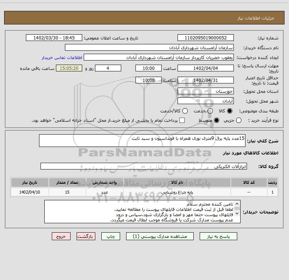Click the ردیف column header
Viewport: 289px width, 280px height.
(272, 182)
